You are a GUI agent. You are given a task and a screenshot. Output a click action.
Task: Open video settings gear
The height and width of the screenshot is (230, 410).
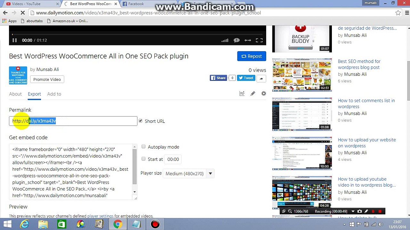pos(264,94)
